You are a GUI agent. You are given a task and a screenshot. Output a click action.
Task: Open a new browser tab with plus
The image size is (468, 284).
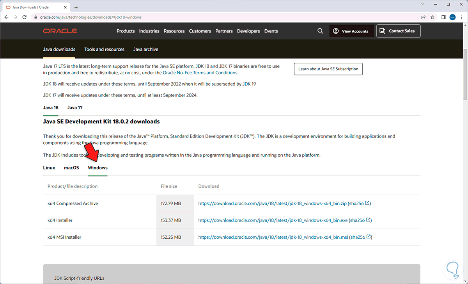coord(76,7)
